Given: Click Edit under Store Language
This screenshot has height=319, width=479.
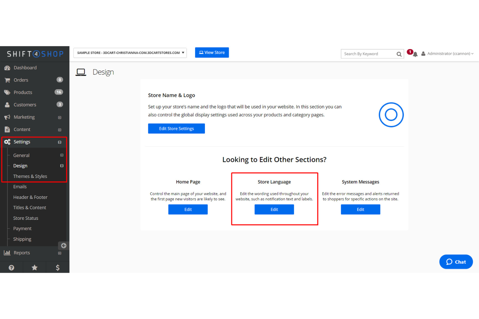Looking at the screenshot, I should point(274,209).
